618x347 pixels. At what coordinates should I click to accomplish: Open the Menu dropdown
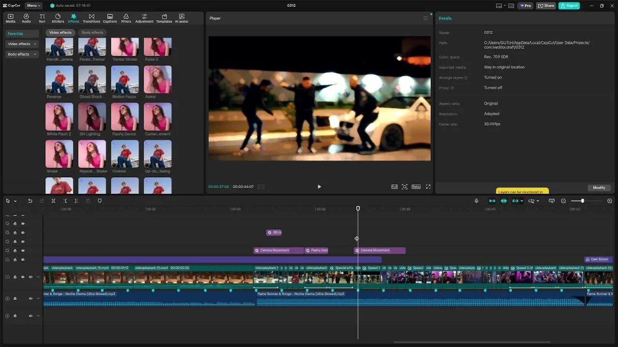(33, 6)
